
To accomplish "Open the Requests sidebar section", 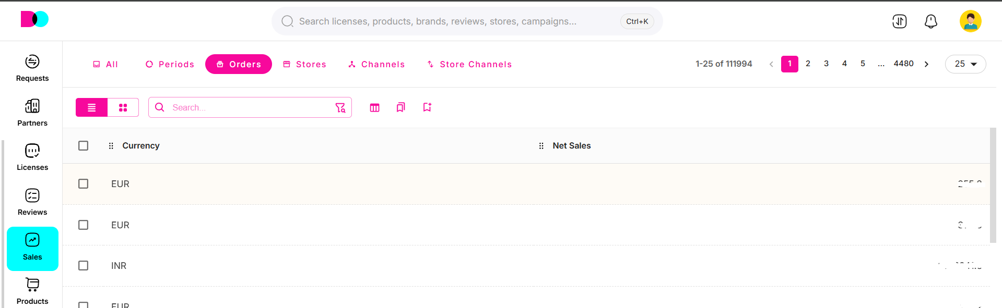I will 32,68.
